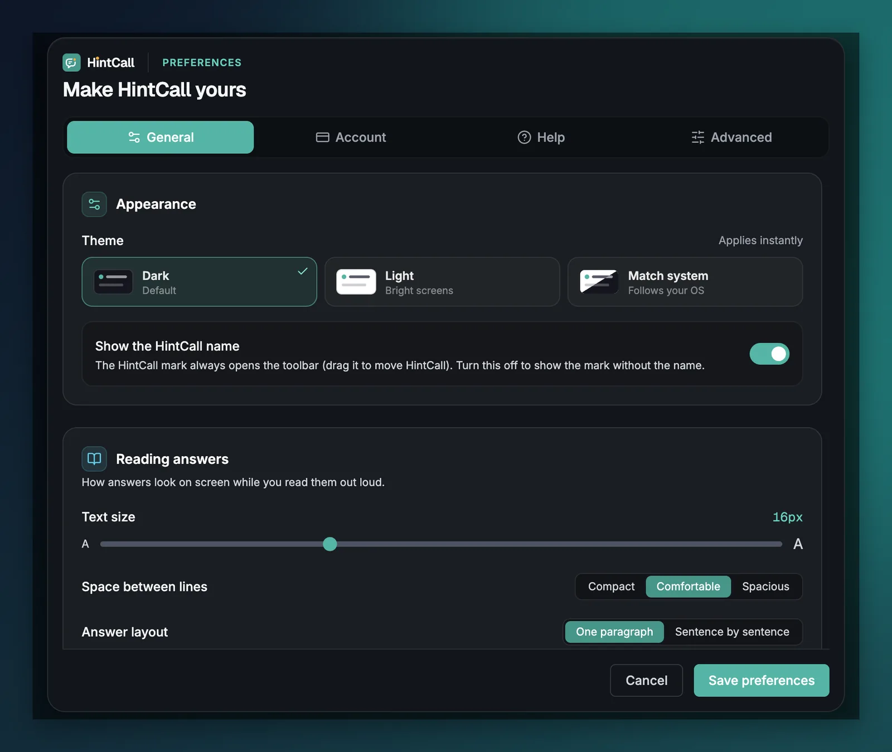This screenshot has height=752, width=892.
Task: Select One paragraph answer layout
Action: 614,632
